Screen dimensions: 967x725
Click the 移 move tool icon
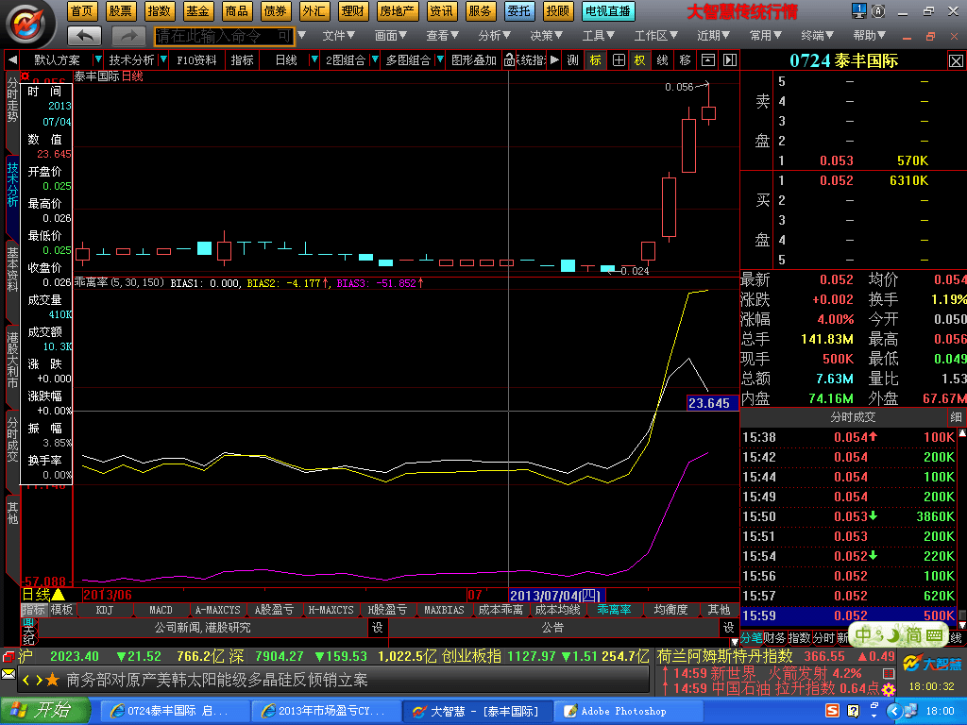pyautogui.click(x=685, y=59)
